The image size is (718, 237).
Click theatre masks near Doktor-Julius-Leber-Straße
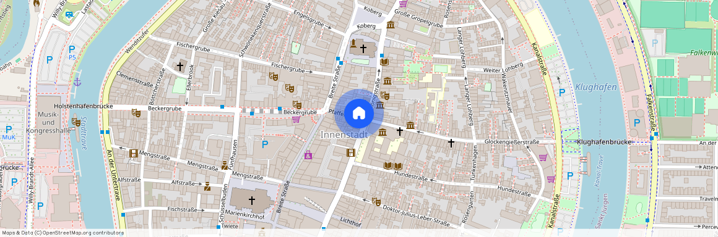click(x=376, y=201)
